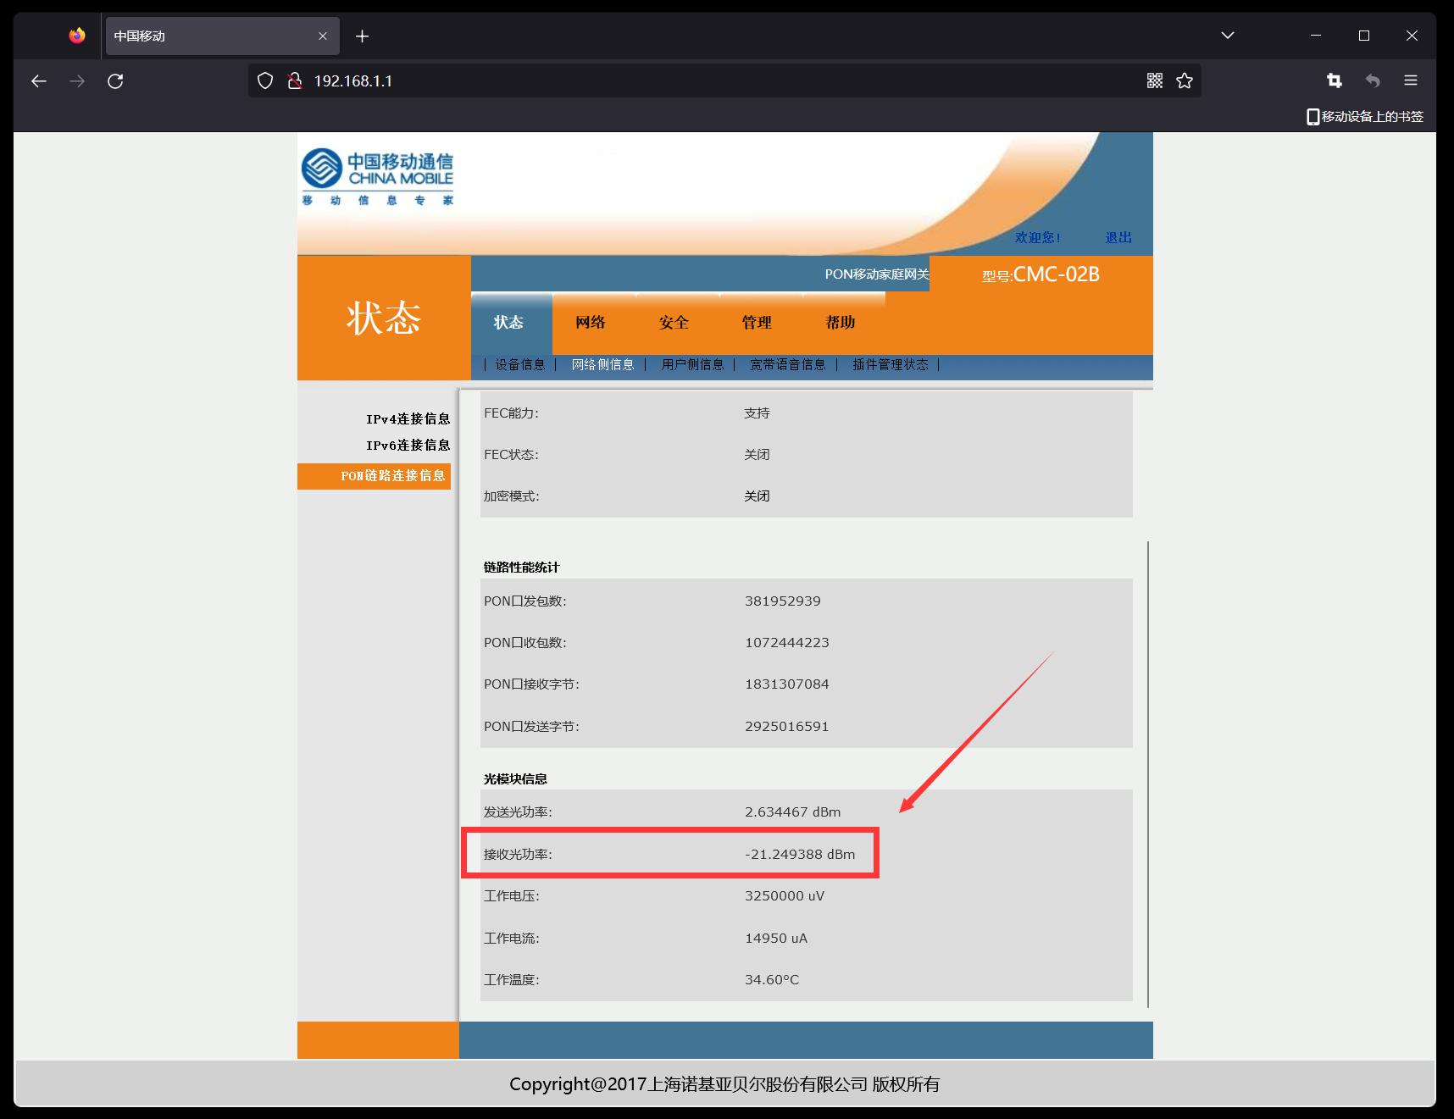Reload the router page

pos(115,81)
